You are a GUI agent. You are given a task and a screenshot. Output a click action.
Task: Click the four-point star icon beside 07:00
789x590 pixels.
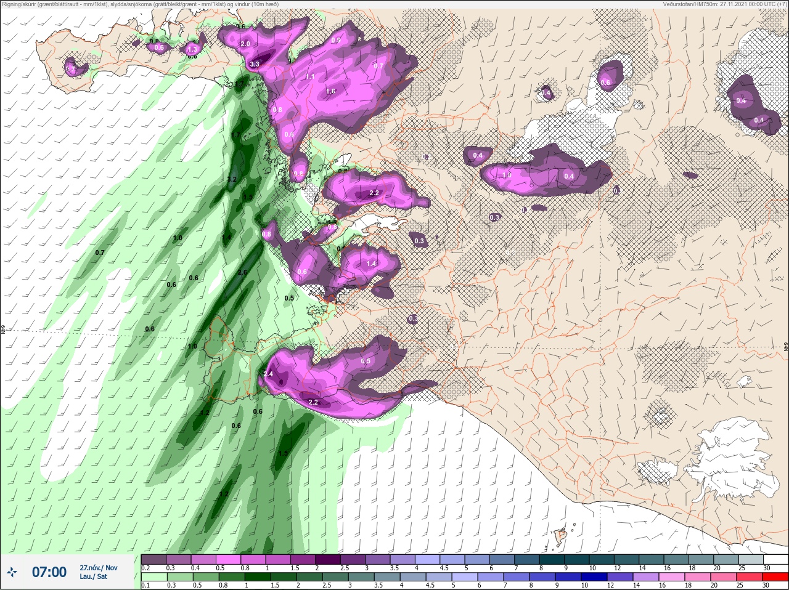[12, 573]
